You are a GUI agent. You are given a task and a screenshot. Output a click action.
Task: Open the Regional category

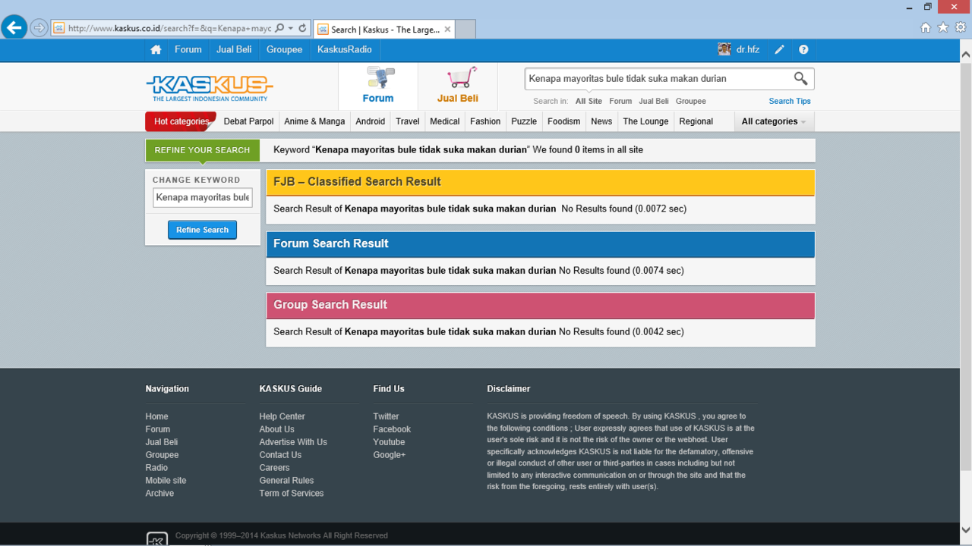696,121
